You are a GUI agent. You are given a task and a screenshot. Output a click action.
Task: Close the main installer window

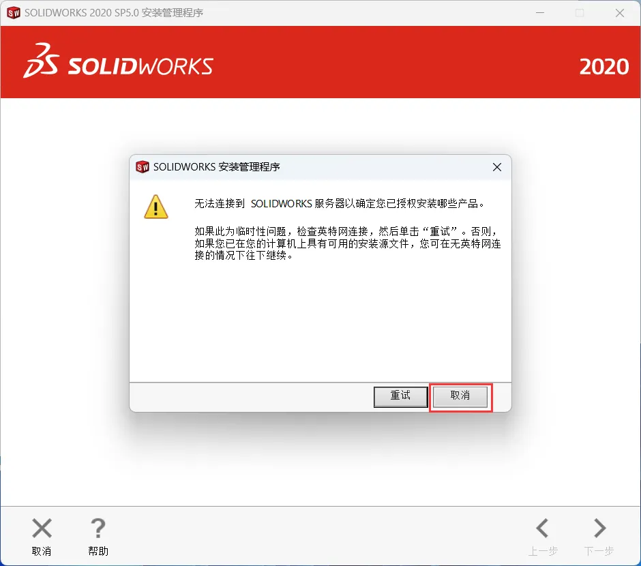pyautogui.click(x=620, y=13)
